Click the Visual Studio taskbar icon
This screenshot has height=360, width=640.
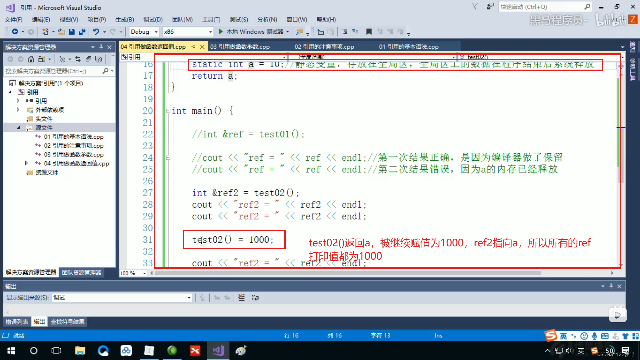pos(218,351)
